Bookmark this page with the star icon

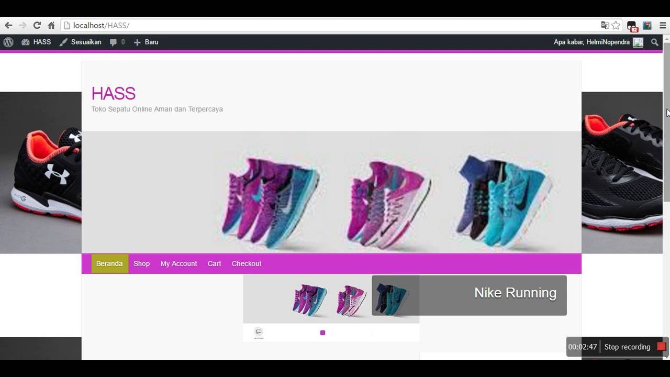point(616,25)
